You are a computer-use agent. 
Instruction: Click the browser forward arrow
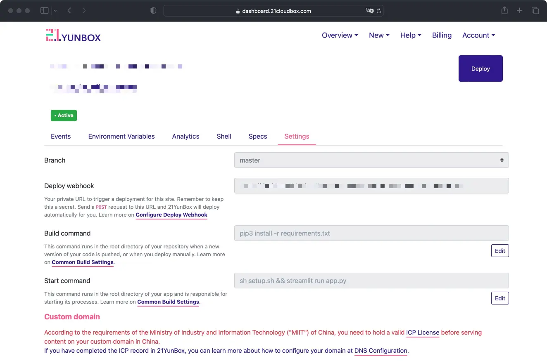click(x=84, y=11)
